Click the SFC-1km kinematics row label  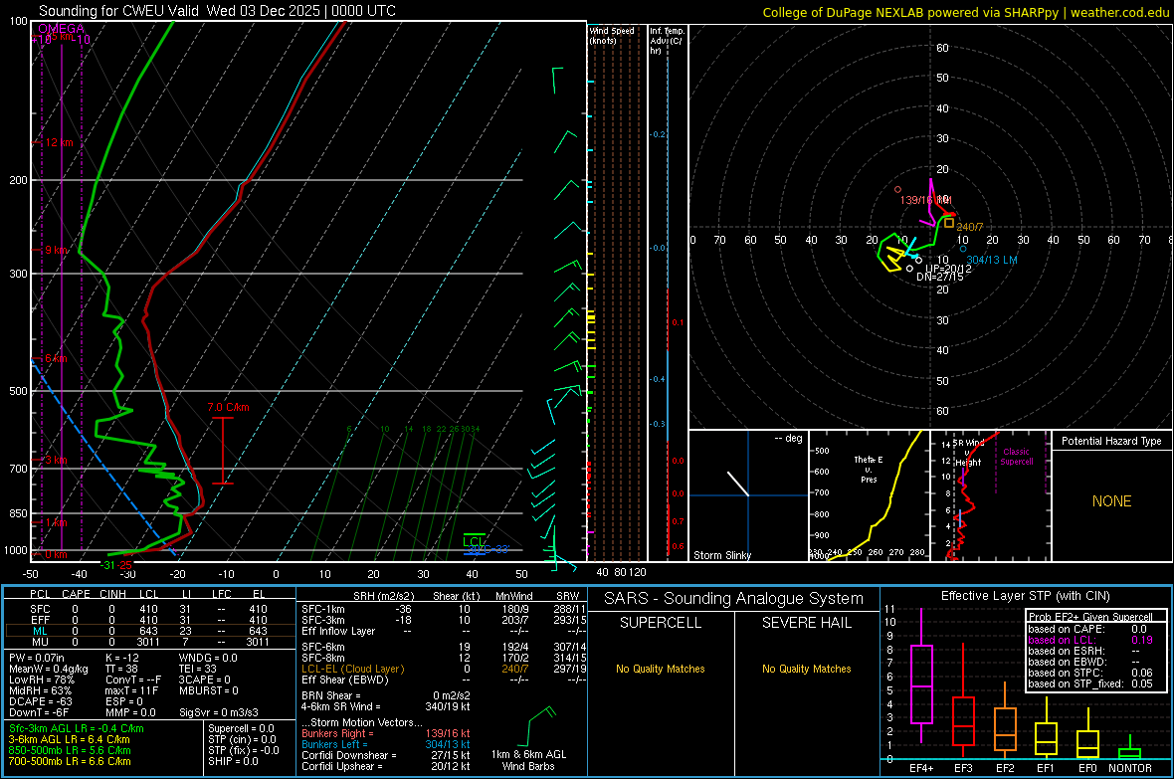(323, 609)
